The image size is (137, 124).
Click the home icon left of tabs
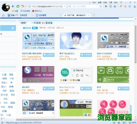[3, 15]
